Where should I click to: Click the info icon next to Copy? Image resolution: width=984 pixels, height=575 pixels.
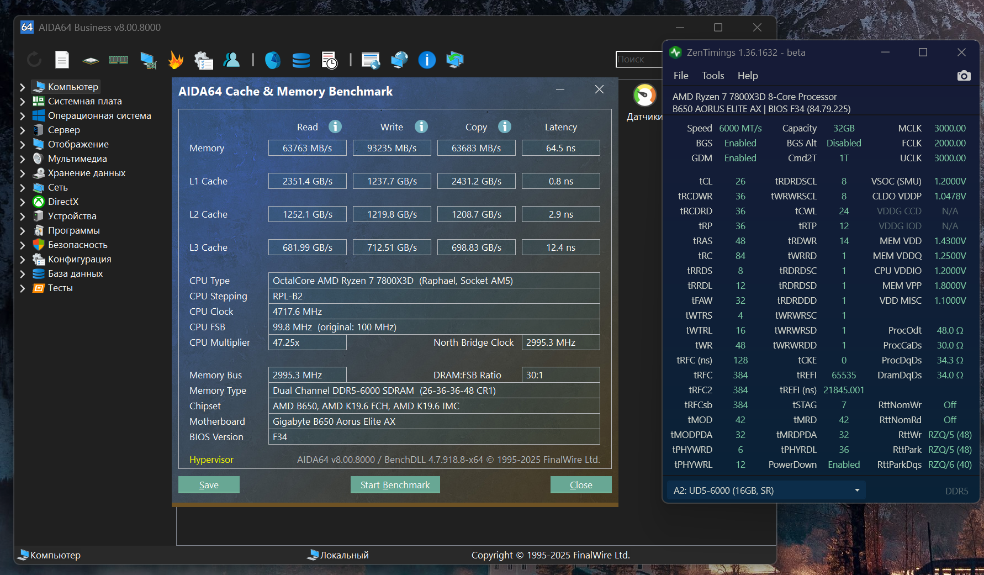click(505, 126)
